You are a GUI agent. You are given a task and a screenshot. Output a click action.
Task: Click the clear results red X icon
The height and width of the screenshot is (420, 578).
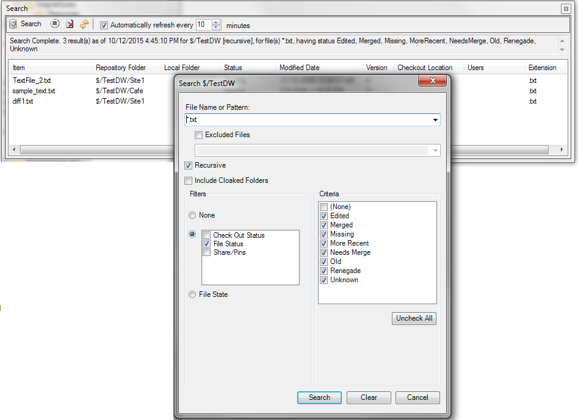pyautogui.click(x=70, y=24)
